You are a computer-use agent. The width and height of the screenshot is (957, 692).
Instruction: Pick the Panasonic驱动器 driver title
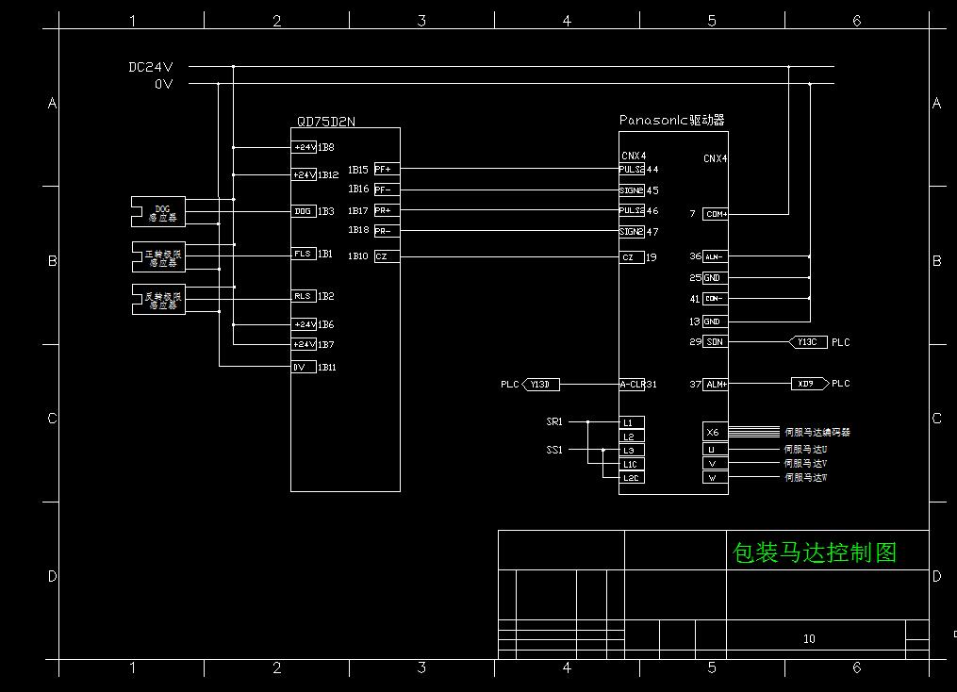click(672, 120)
